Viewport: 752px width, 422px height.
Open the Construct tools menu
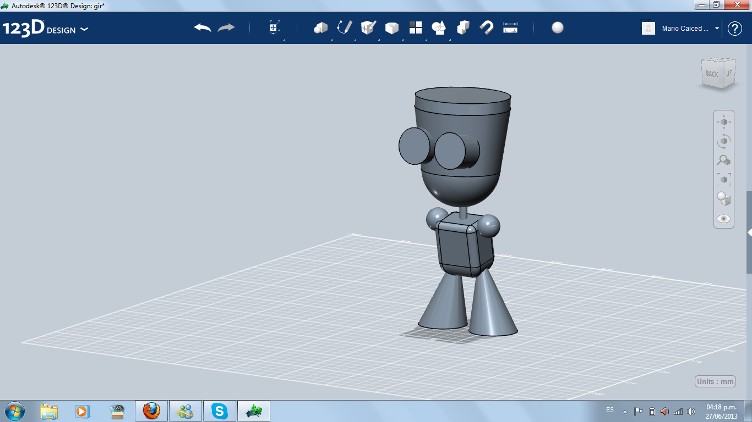coord(368,27)
